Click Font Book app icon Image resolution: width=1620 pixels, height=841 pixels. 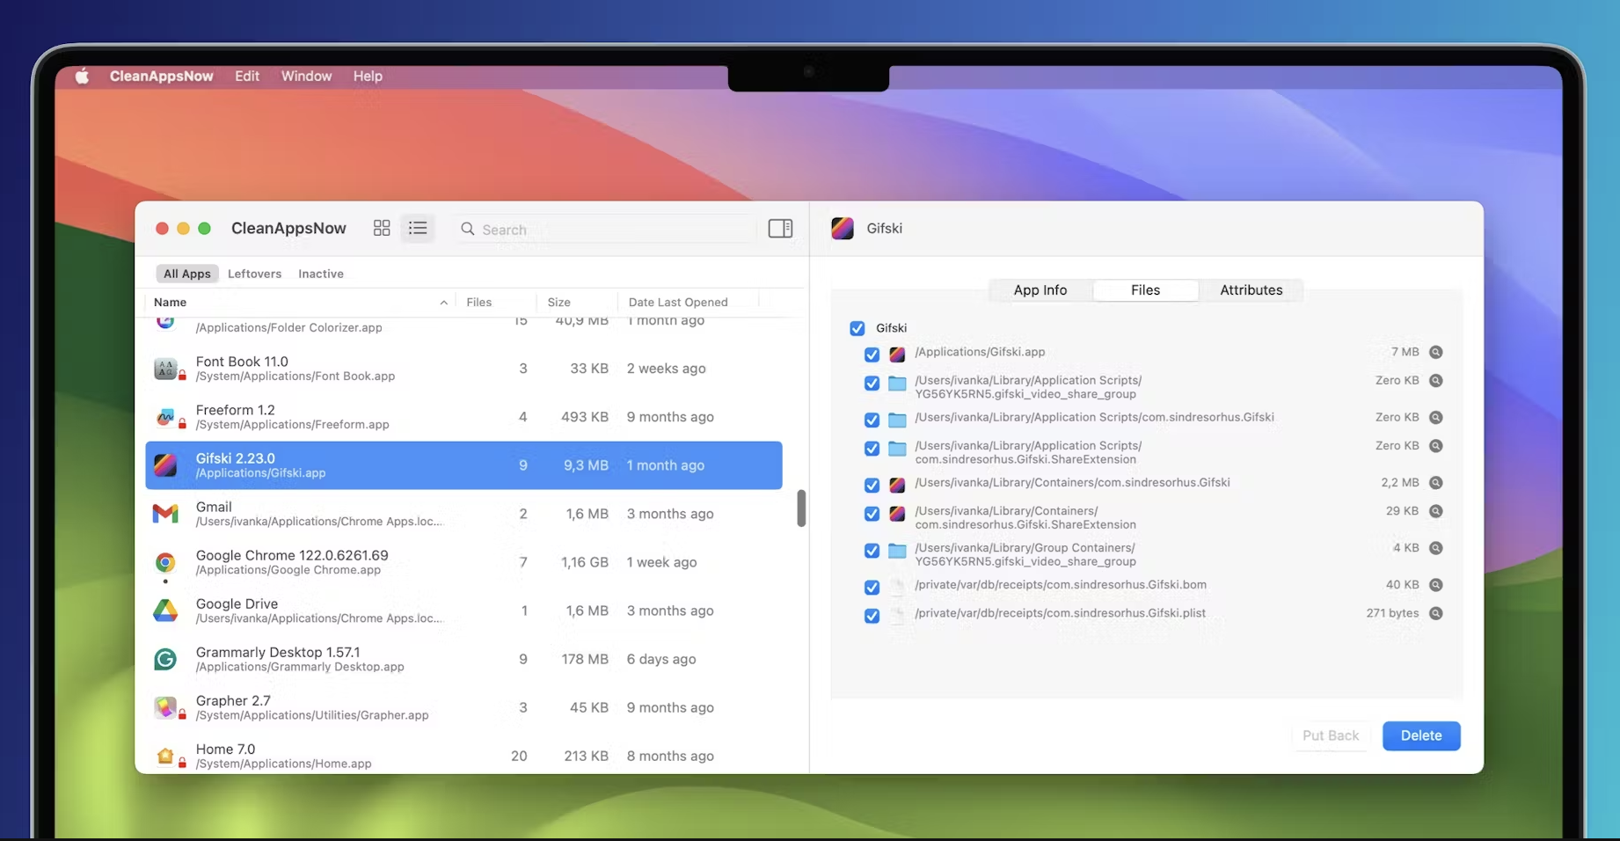(x=165, y=369)
